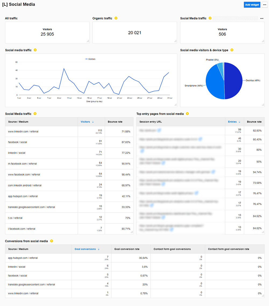Click the Desktop slice of pie chart
This screenshot has width=269, height=306.
pyautogui.click(x=233, y=81)
